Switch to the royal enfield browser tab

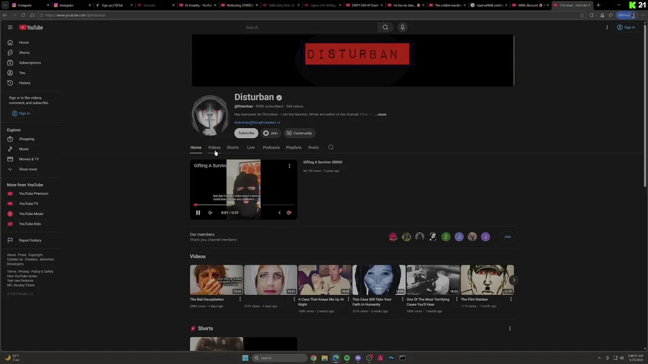(x=489, y=5)
